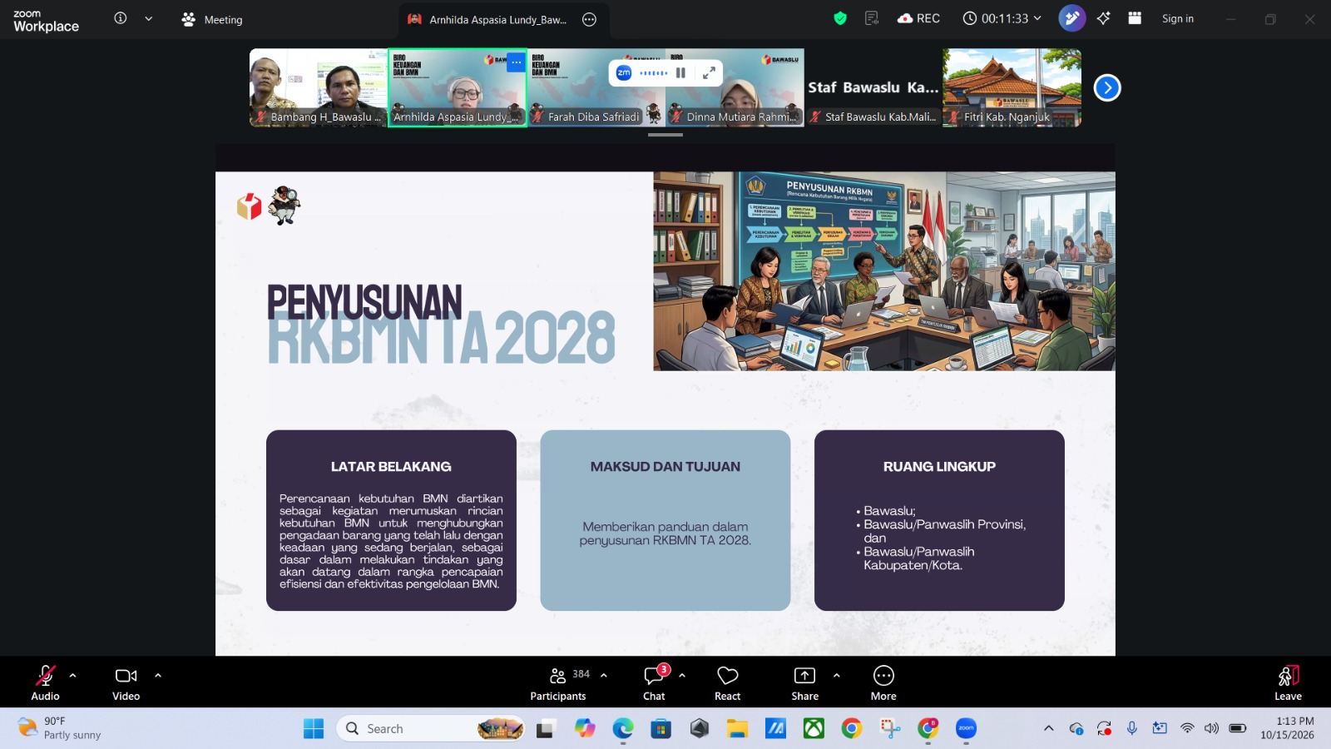
Task: Expand the video options caret
Action: tap(158, 676)
